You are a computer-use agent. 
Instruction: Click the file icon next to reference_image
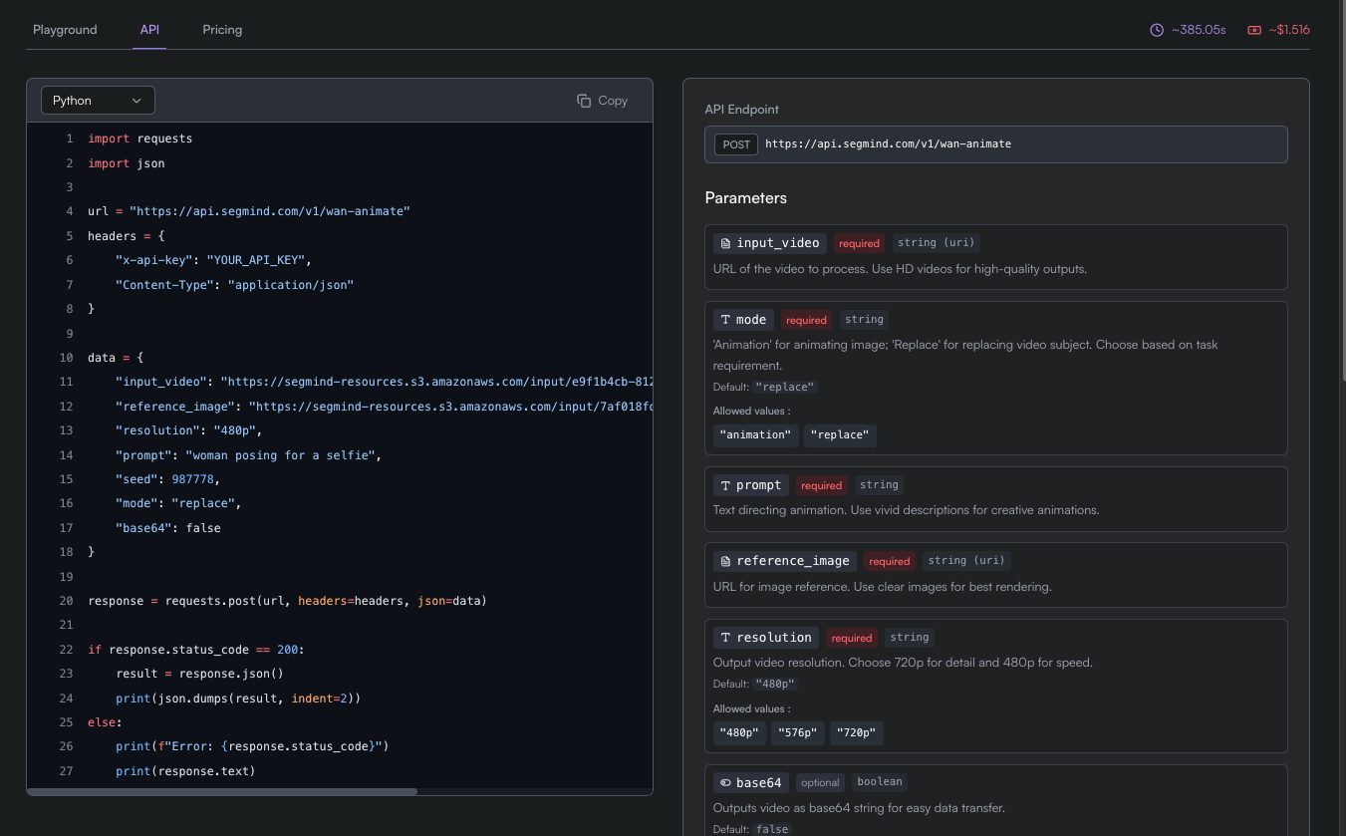click(725, 561)
